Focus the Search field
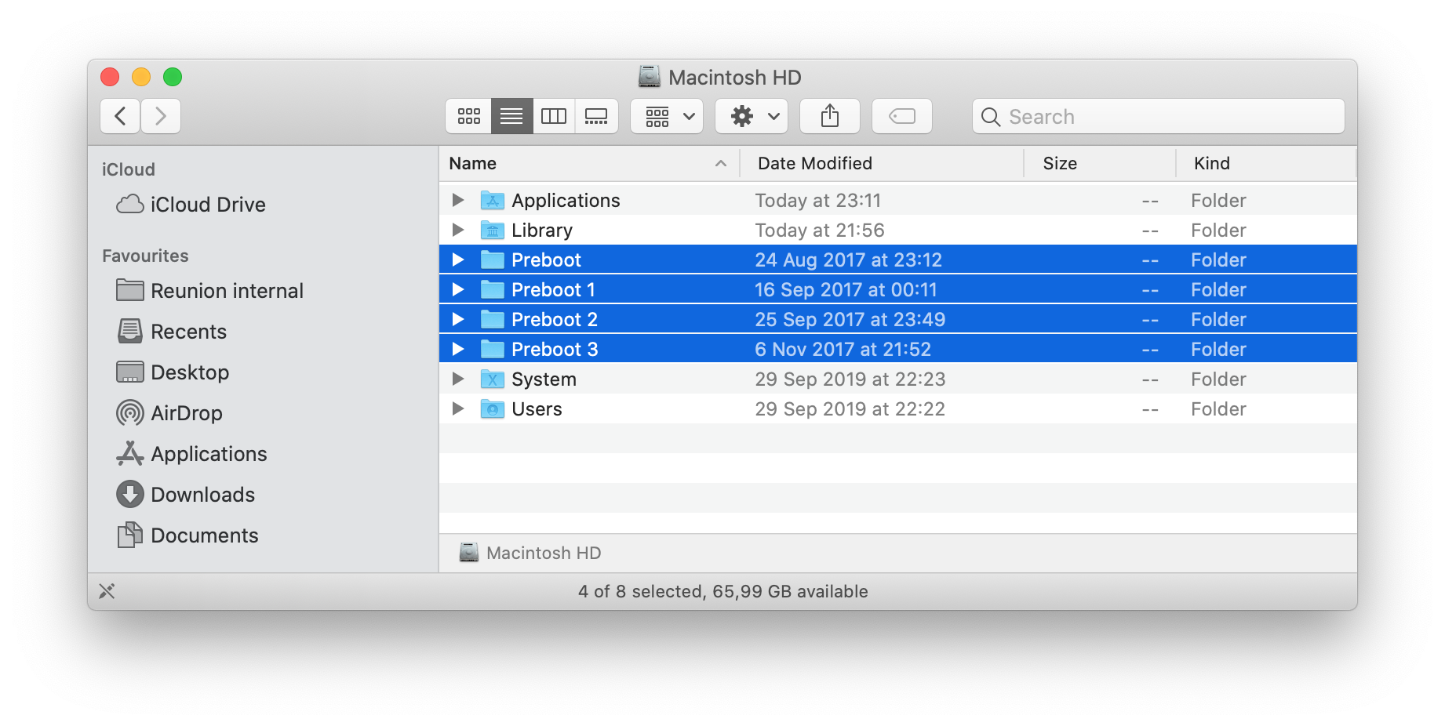This screenshot has width=1445, height=726. [1159, 116]
